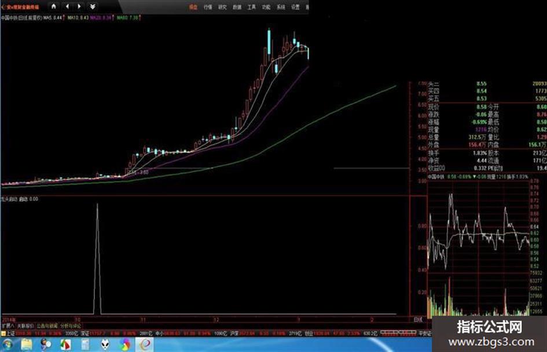The image size is (547, 352).
Task: Open the 设置 menu
Action: point(295,6)
